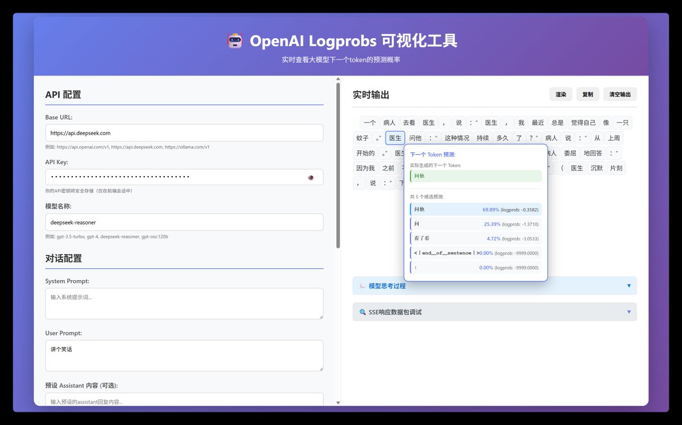The width and height of the screenshot is (682, 425).
Task: Click the 我 output token
Action: pyautogui.click(x=521, y=123)
